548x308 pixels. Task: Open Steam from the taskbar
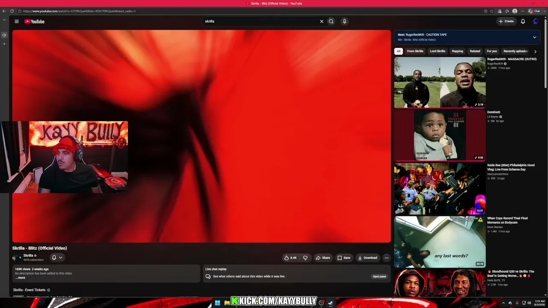(x=331, y=303)
